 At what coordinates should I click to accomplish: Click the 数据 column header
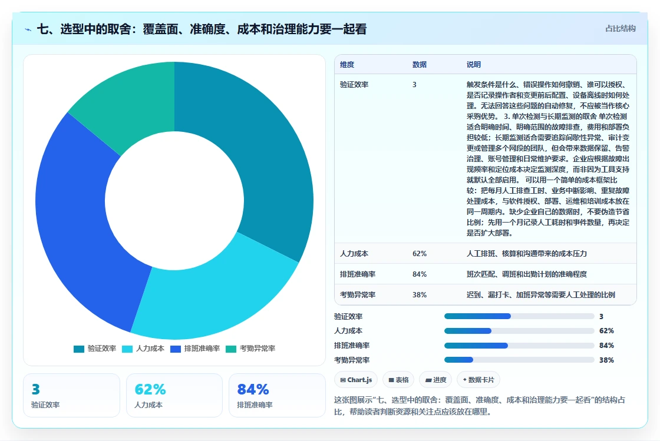(x=420, y=64)
